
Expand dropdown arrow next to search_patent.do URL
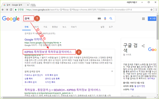pyautogui.click(x=72, y=93)
